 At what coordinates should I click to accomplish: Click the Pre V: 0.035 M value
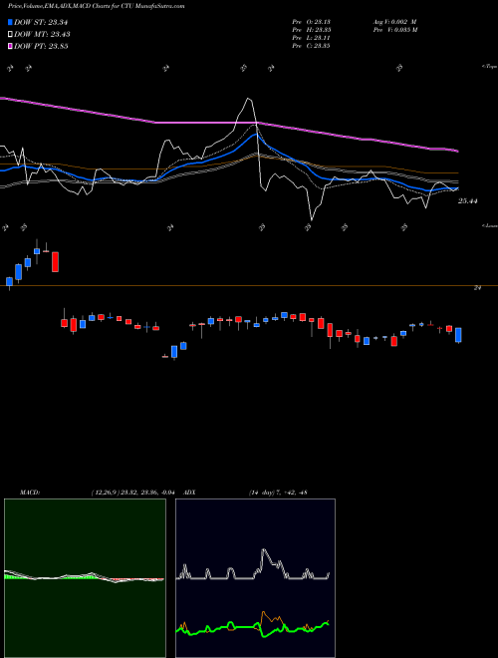click(394, 30)
